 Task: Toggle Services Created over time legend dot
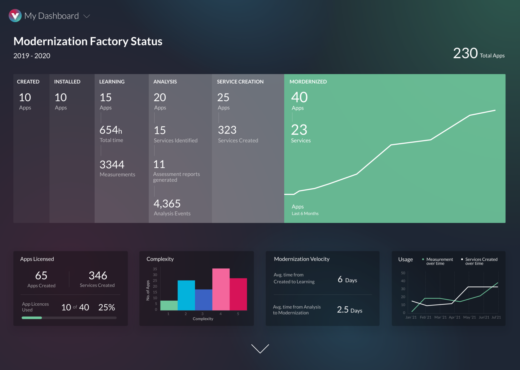tap(462, 259)
